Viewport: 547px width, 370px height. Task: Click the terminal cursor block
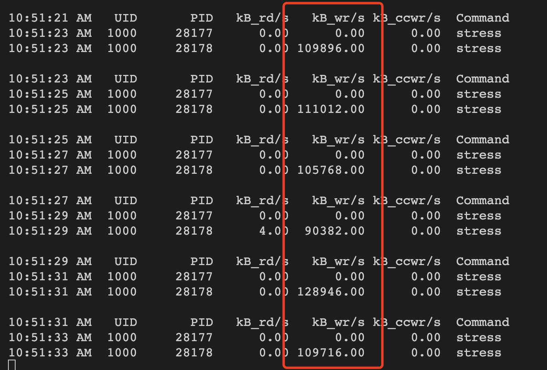(12, 365)
